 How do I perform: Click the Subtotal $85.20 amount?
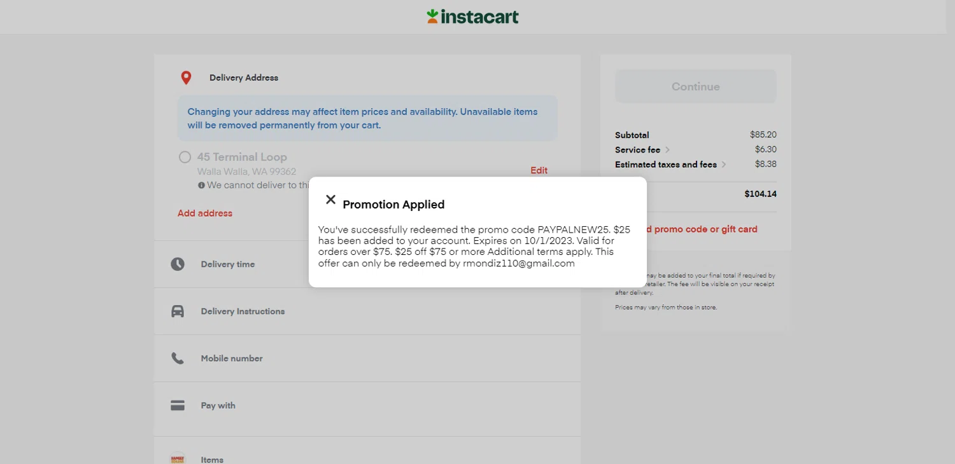[763, 135]
